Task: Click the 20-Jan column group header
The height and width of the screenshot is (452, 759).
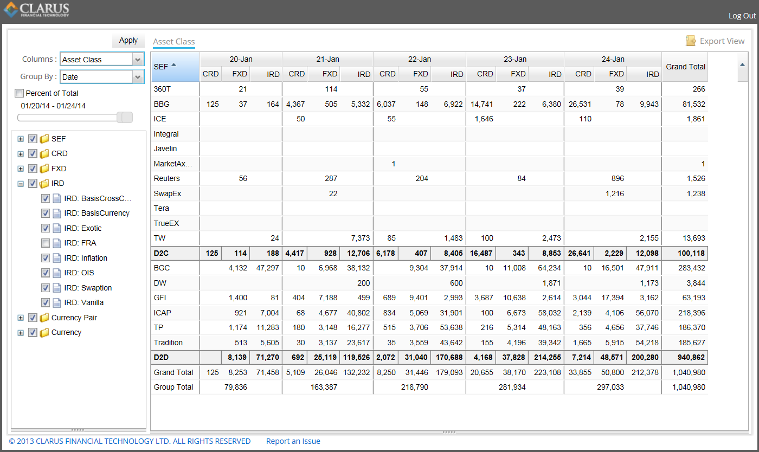Action: pyautogui.click(x=241, y=59)
